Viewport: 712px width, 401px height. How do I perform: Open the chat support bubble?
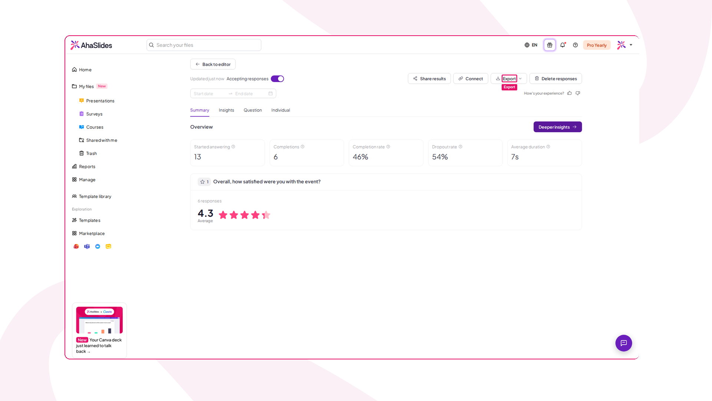[x=623, y=343]
